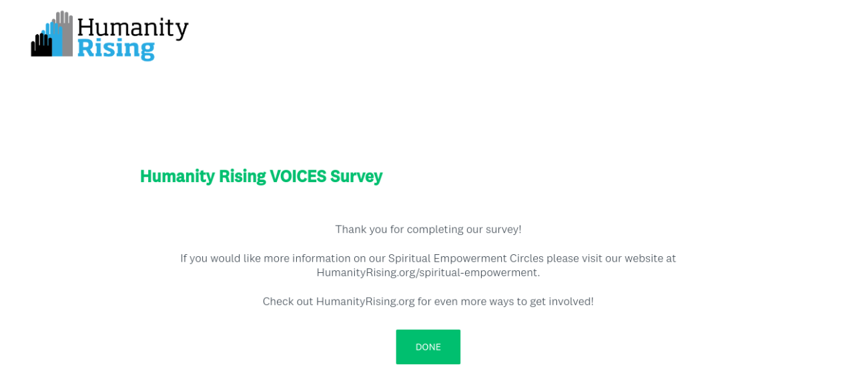
Task: Click the "please visit our website at" phrase
Action: 611,258
